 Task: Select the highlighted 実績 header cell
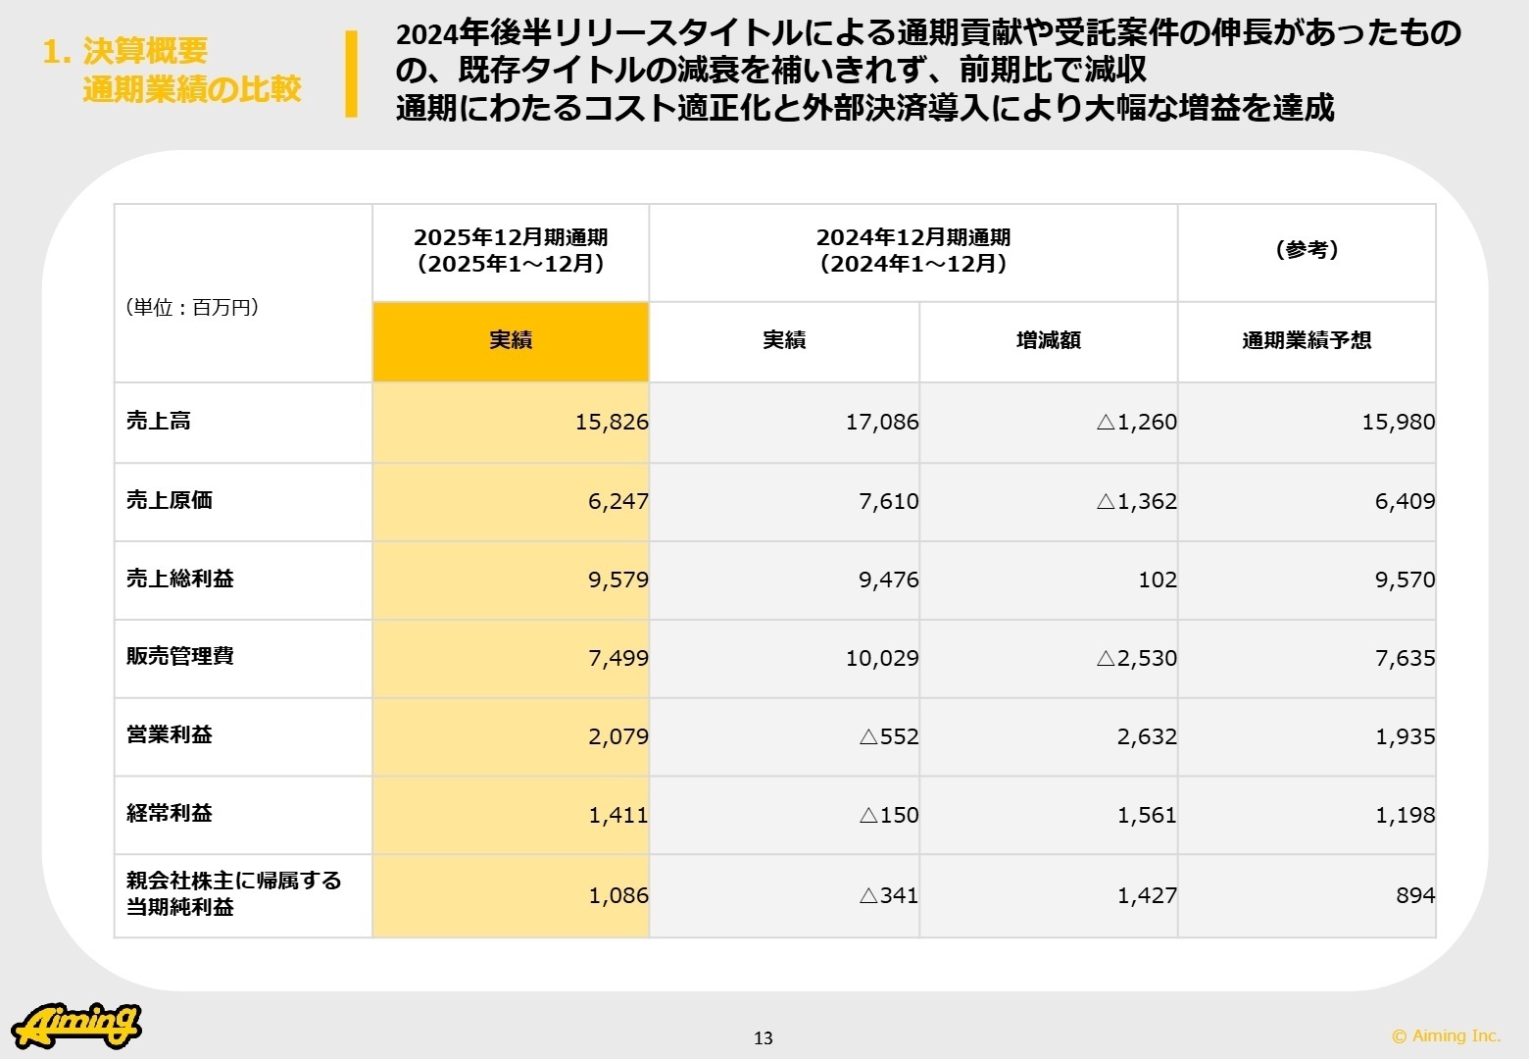click(x=511, y=341)
